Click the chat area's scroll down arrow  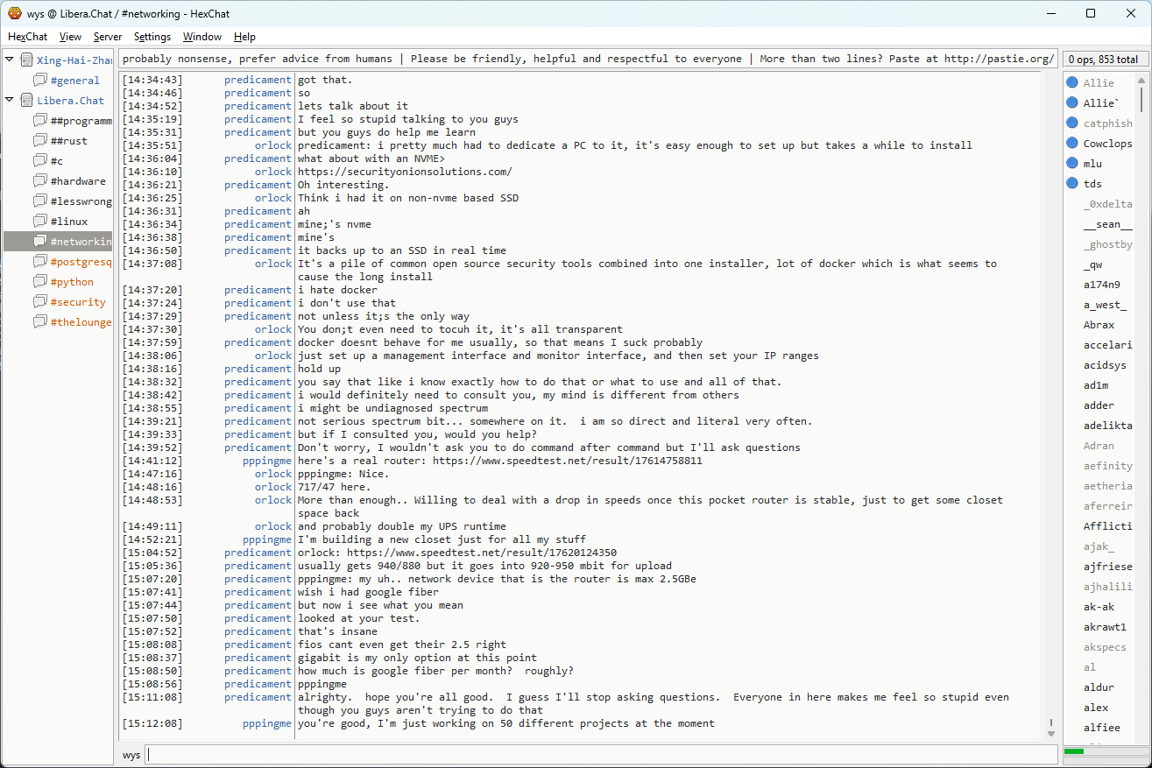(x=1050, y=733)
